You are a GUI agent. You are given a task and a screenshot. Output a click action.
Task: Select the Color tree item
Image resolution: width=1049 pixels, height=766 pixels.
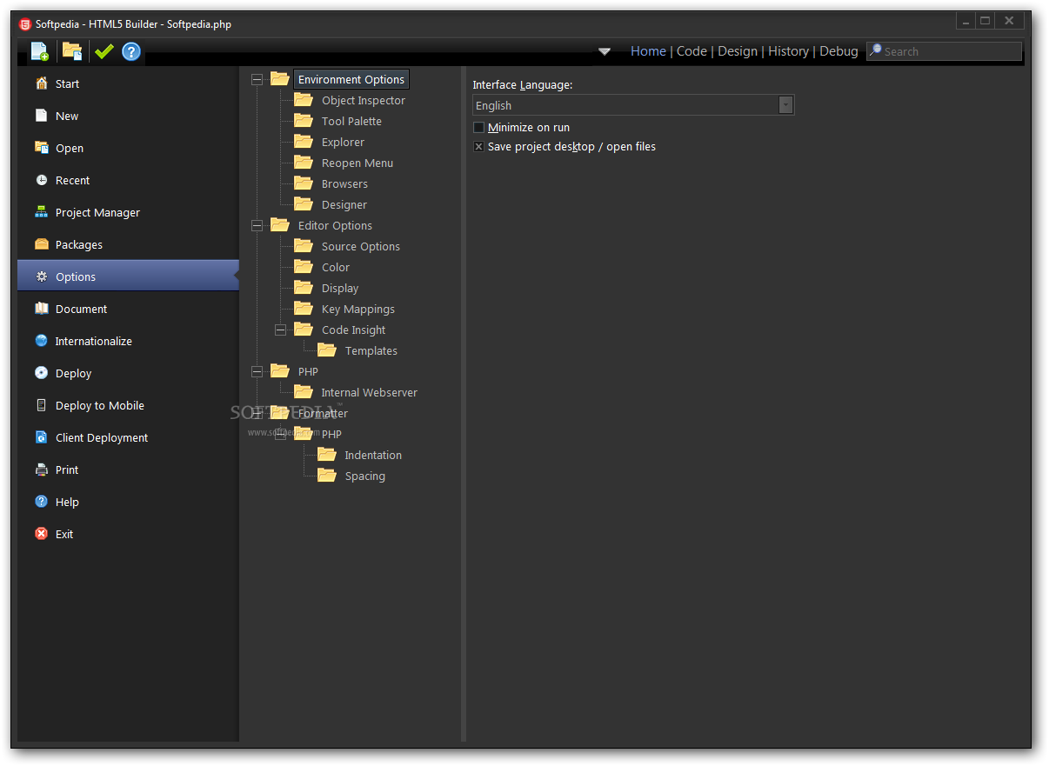336,267
